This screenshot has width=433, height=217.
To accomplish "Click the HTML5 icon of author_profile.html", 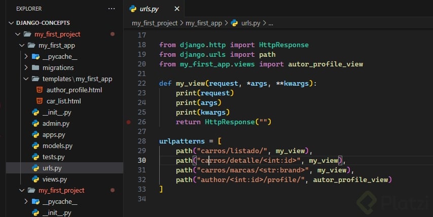I will pos(40,90).
